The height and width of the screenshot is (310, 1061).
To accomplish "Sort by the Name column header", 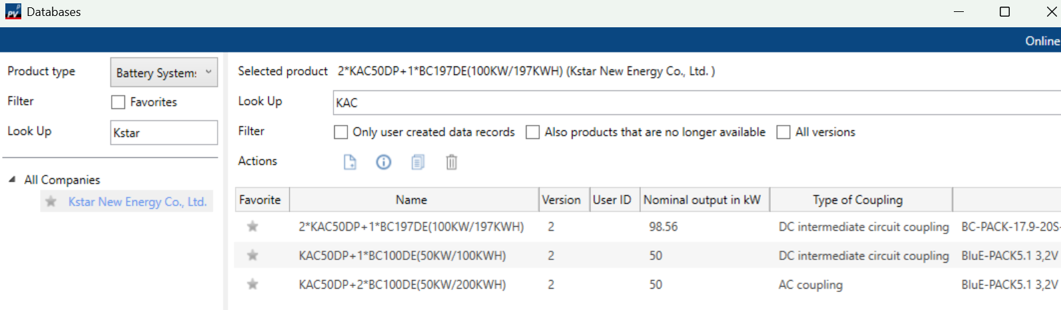I will tap(411, 200).
